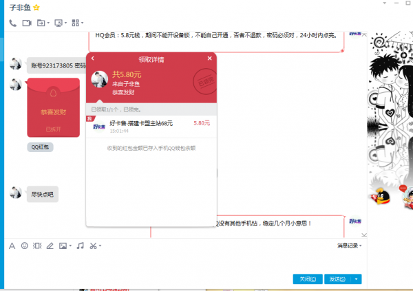Screen dimensions: 413x291
Task: Click the screenshot scissors icon
Action: [93, 246]
